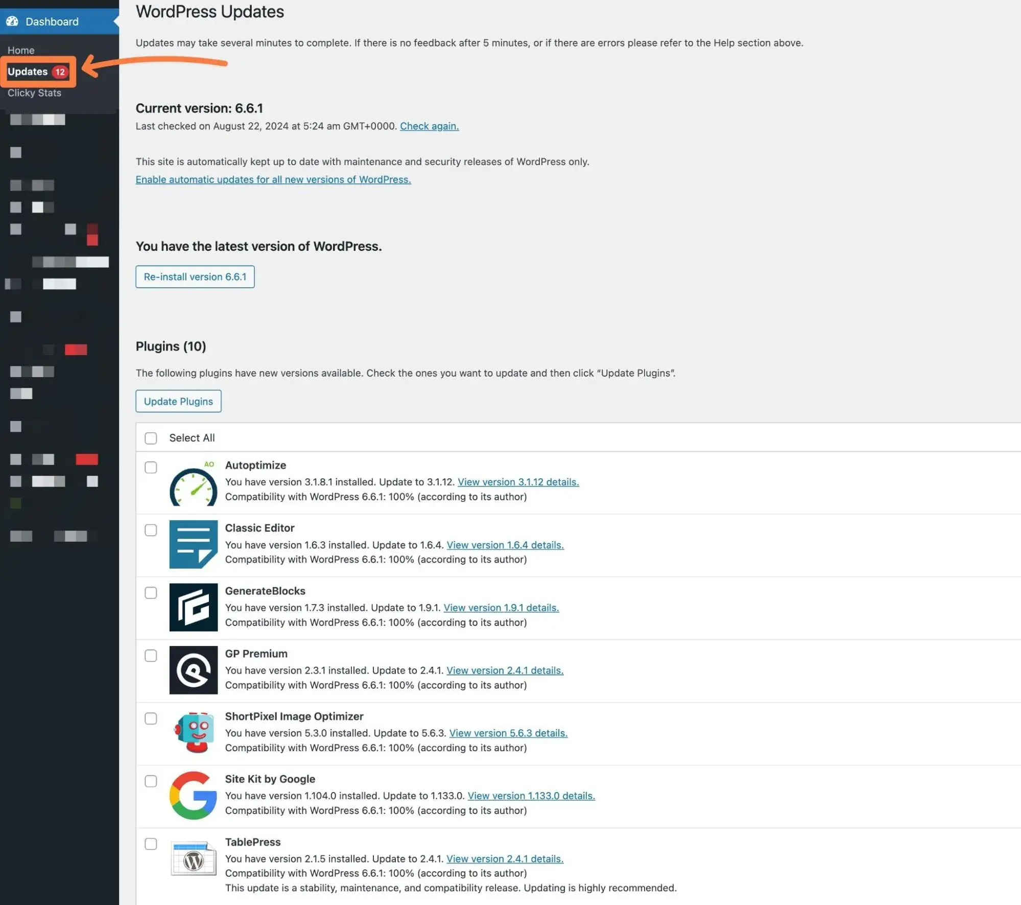
Task: Click Check again link
Action: point(428,126)
